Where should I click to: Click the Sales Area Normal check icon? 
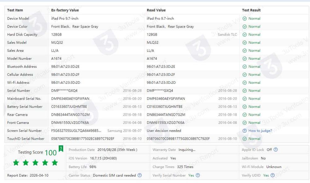click(245, 51)
